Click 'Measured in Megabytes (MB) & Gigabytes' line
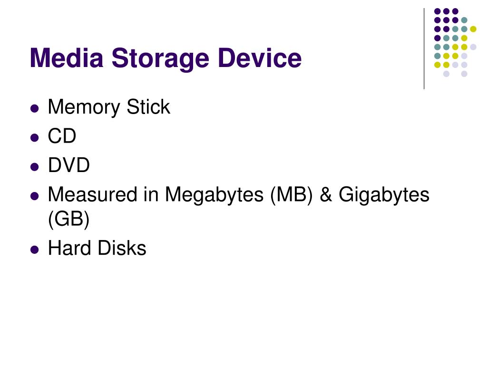 click(x=239, y=195)
